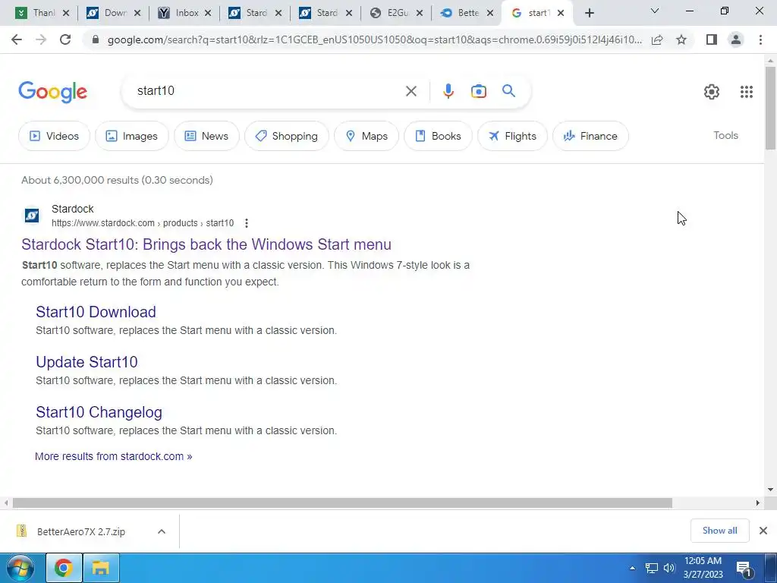
Task: Open the network tray icon
Action: pyautogui.click(x=651, y=568)
